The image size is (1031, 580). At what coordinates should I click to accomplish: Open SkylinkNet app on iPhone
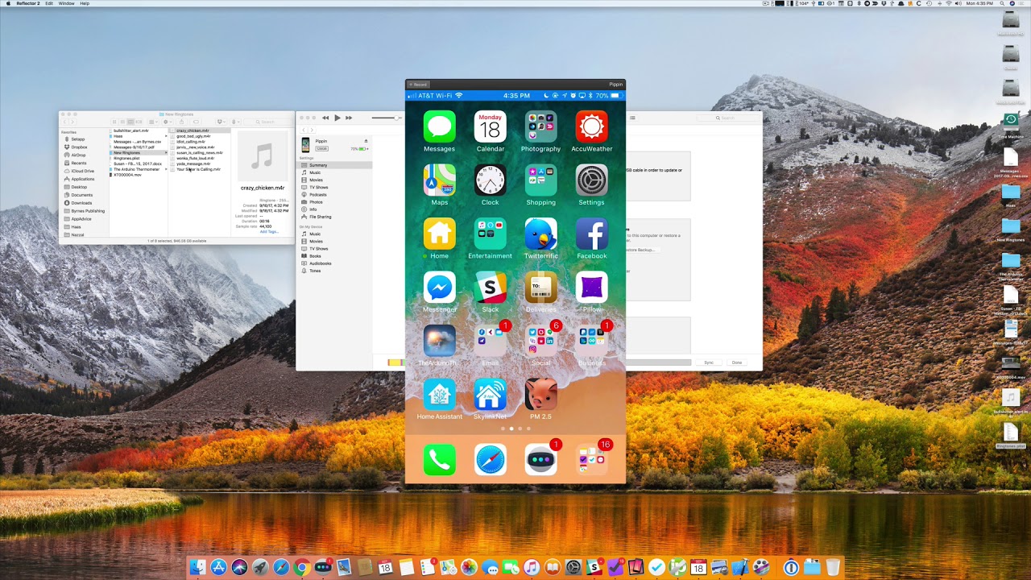pyautogui.click(x=490, y=395)
